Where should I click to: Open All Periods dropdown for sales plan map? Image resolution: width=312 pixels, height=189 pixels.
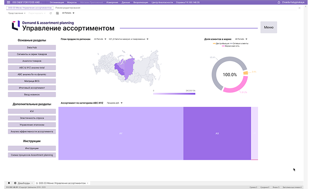pyautogui.click(x=99, y=39)
